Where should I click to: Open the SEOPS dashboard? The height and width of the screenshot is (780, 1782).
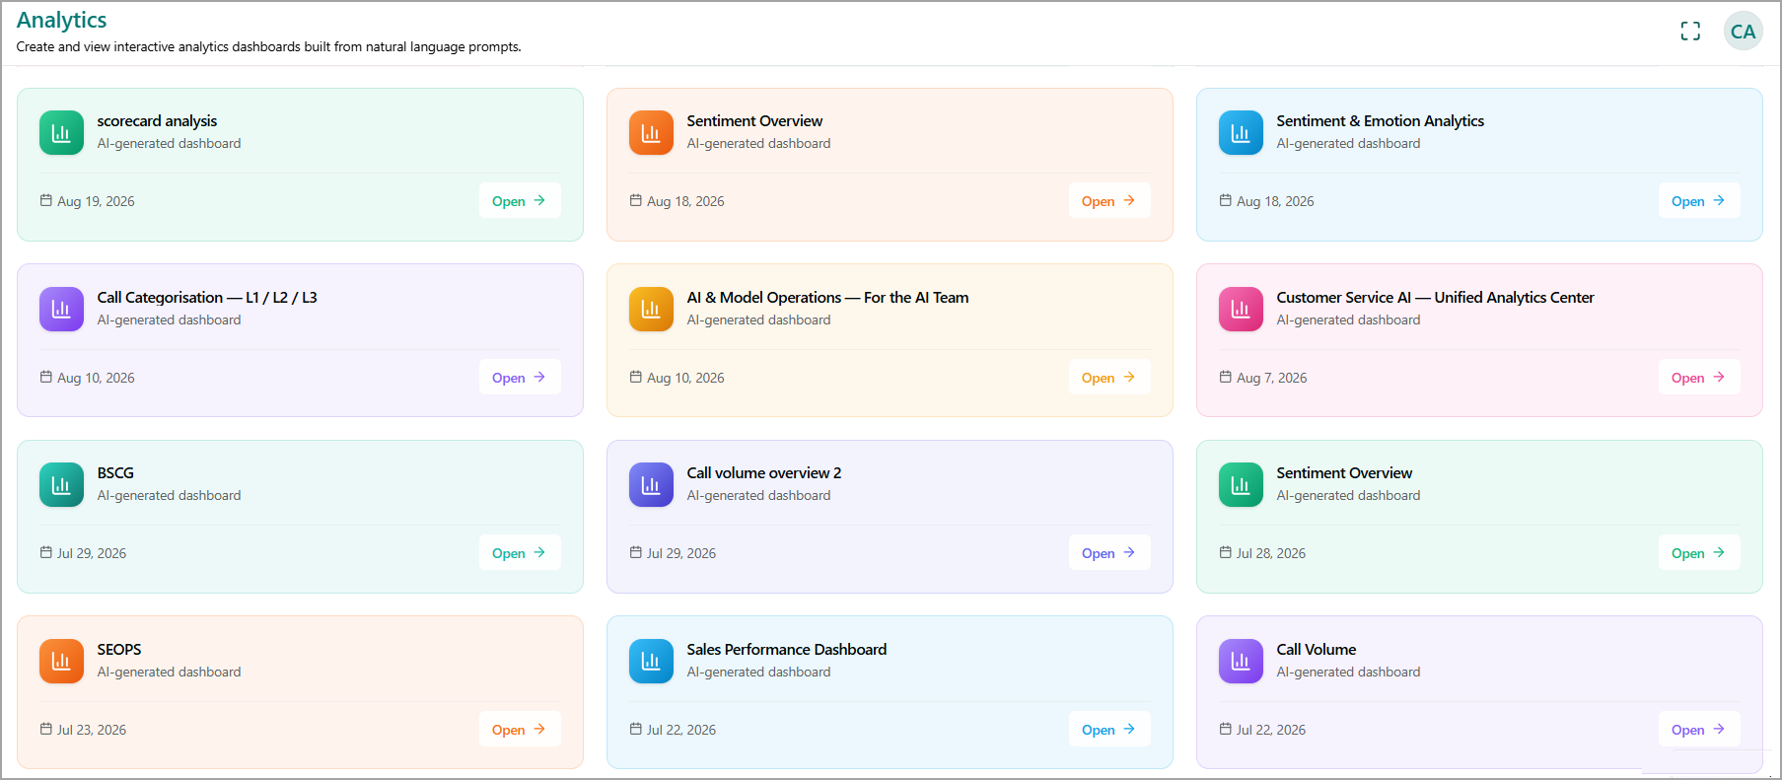520,730
